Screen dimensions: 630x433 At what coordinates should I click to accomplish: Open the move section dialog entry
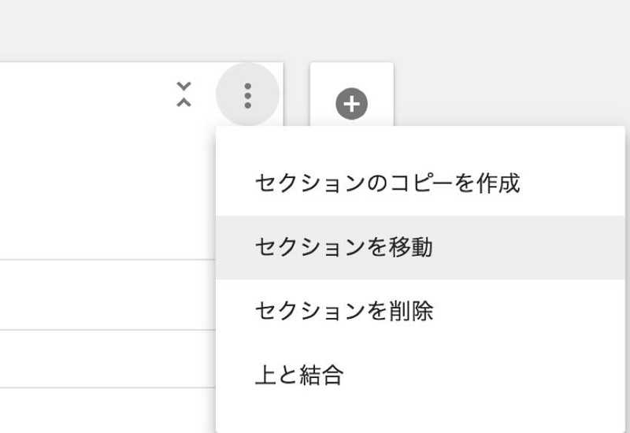(x=421, y=247)
